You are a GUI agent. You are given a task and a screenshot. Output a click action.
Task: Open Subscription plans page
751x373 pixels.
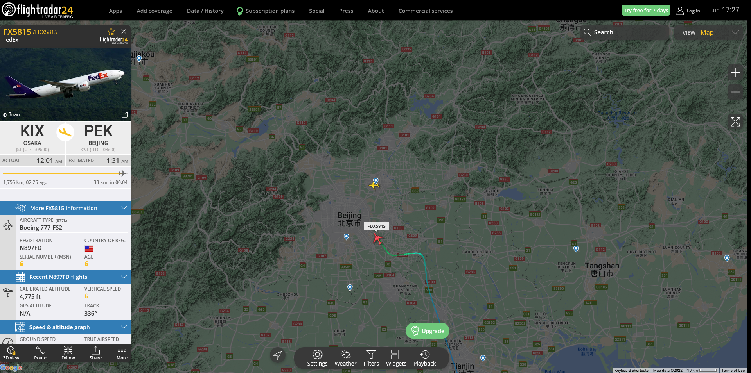click(x=266, y=11)
